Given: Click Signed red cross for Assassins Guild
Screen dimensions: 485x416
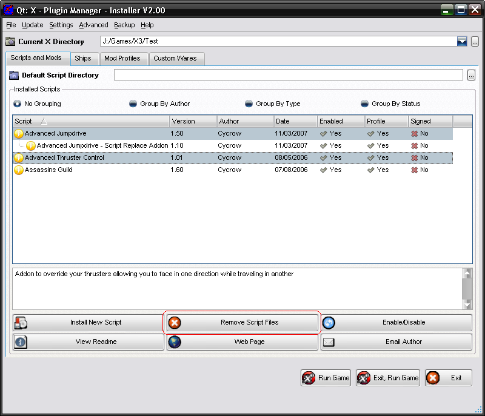Looking at the screenshot, I should pyautogui.click(x=415, y=170).
